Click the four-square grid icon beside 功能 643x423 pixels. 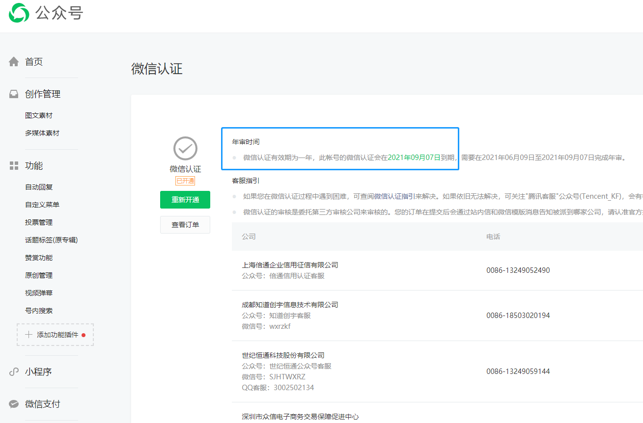[x=14, y=166]
